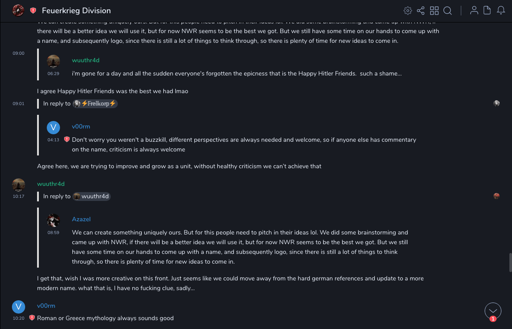This screenshot has height=329, width=512.
Task: Jump to latest messages arrow button
Action: point(493,311)
